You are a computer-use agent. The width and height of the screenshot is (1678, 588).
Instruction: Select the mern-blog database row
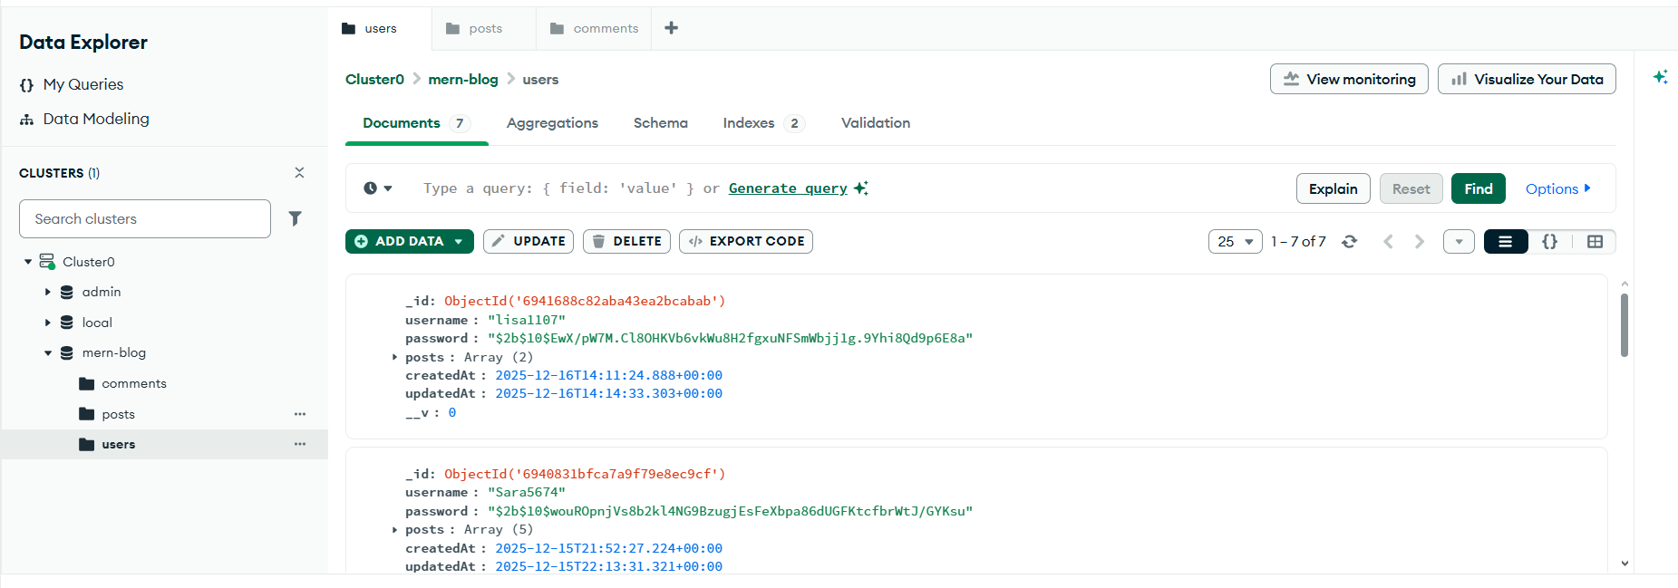(164, 353)
